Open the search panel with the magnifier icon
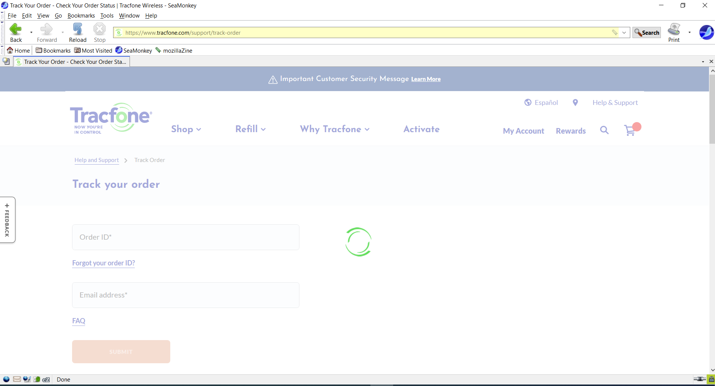The image size is (715, 386). (x=604, y=130)
